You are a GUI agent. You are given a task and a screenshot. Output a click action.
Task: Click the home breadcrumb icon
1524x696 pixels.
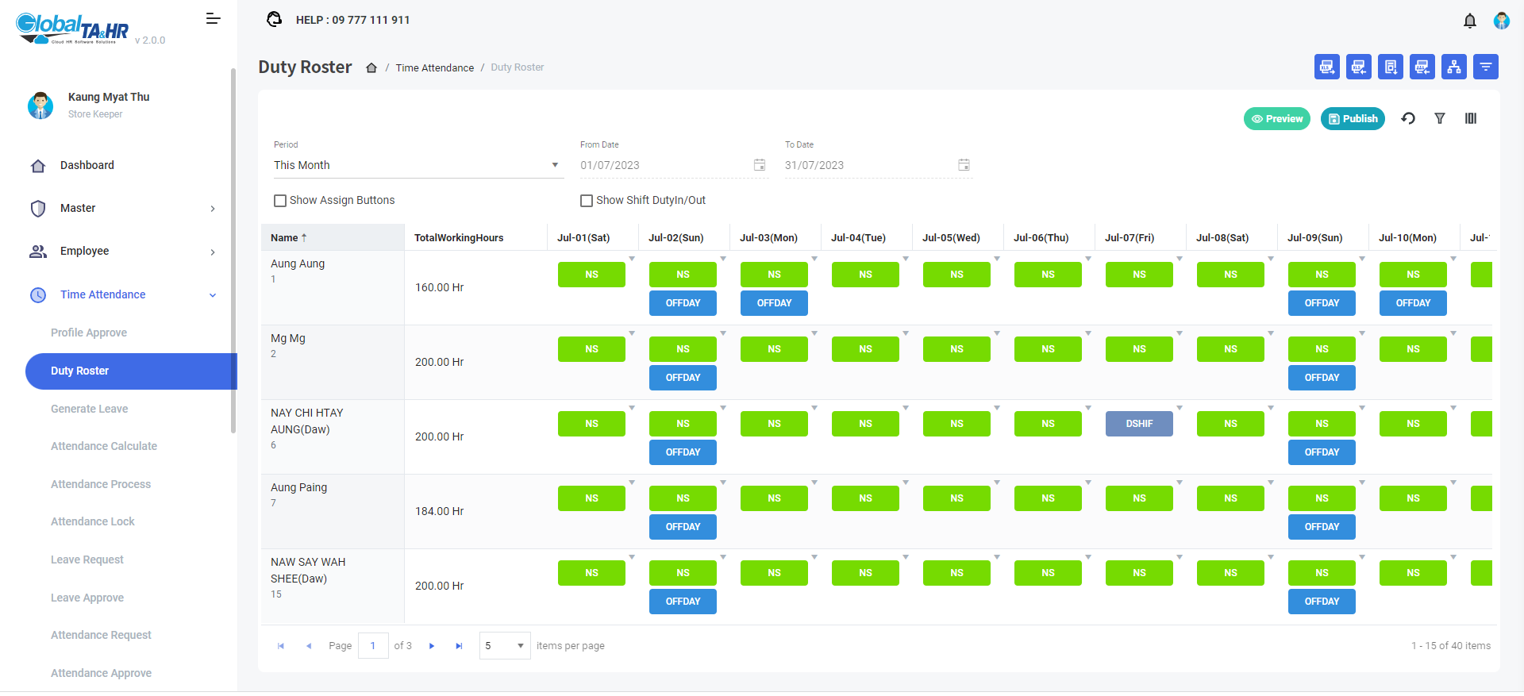click(371, 68)
